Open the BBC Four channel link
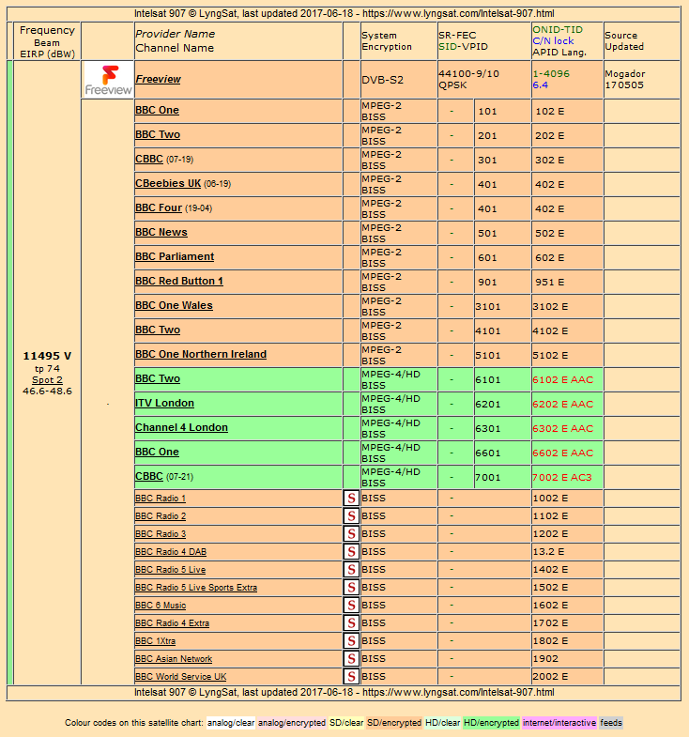Image resolution: width=689 pixels, height=737 pixels. point(159,207)
